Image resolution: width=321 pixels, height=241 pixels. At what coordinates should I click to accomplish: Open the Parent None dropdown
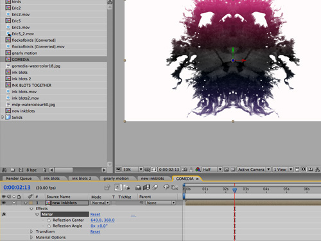160,202
